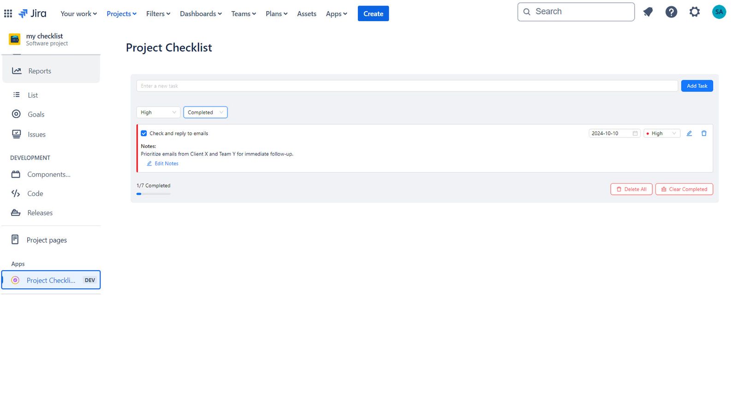Open the app switcher grid icon
The image size is (738, 415).
click(x=8, y=13)
